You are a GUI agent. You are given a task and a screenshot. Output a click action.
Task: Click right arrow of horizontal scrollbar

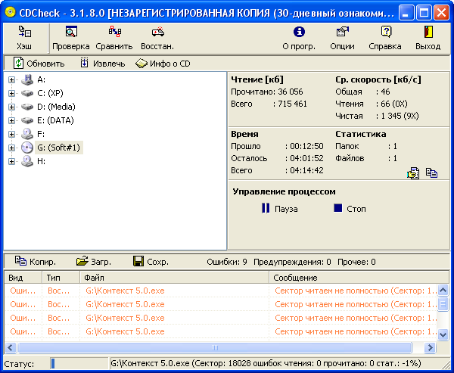pos(431,347)
